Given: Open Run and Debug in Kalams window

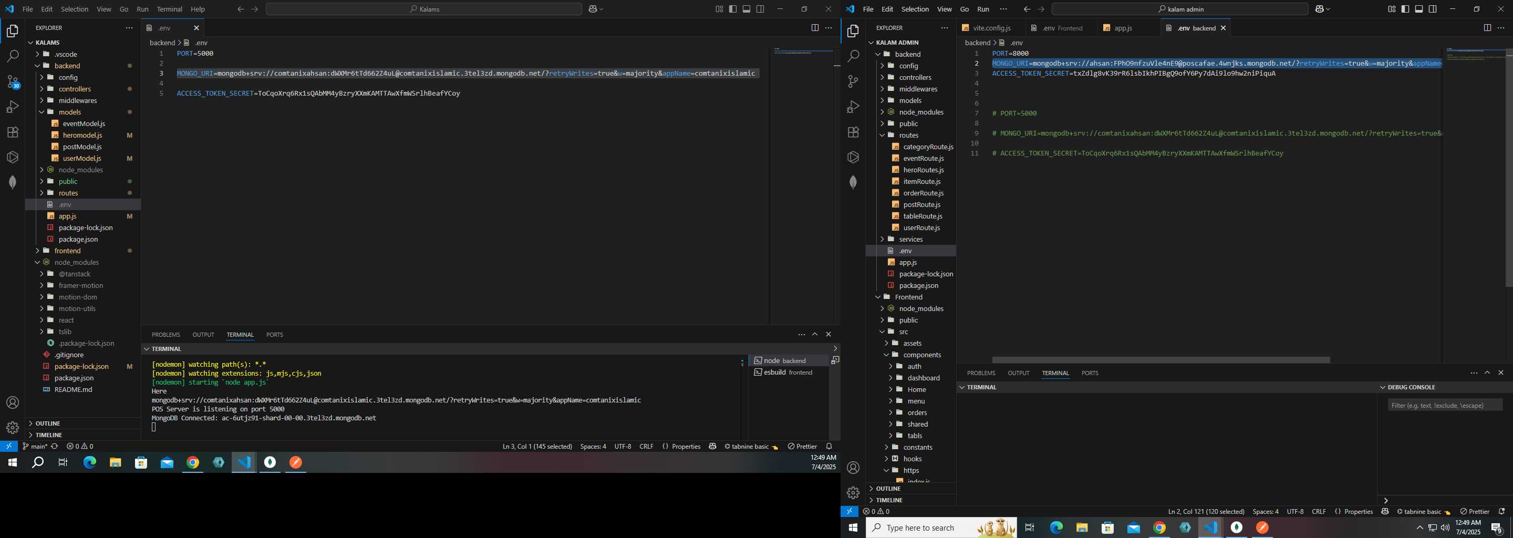Looking at the screenshot, I should click(x=12, y=107).
